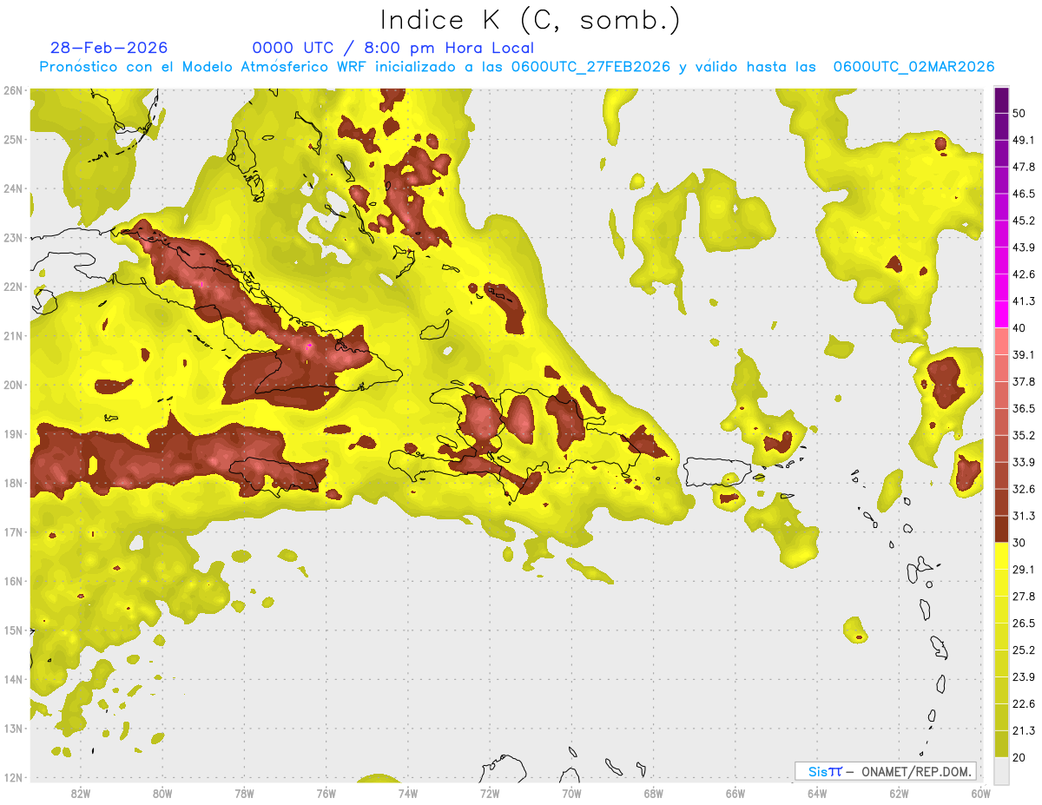Click the "Indice K (C, somb.)" title

coord(531,20)
